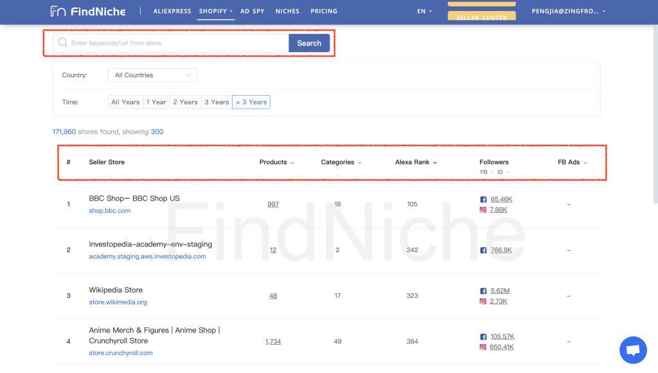Click the Anime Merch & Figures store title
This screenshot has width=658, height=373.
(x=154, y=335)
